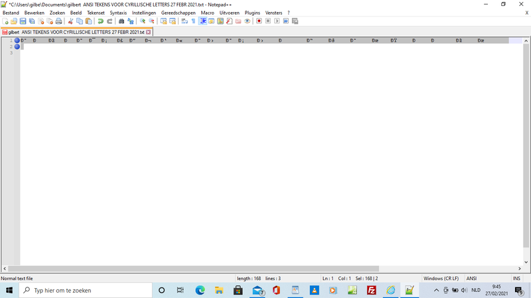Click the NLD language indicator

click(476, 290)
